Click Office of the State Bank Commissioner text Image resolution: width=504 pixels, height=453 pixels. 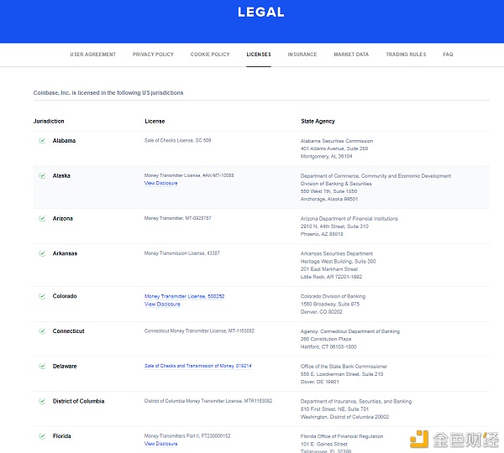(344, 367)
